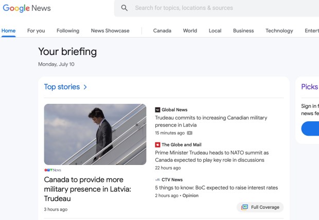Open the For you tab
This screenshot has height=220, width=319.
[x=36, y=31]
